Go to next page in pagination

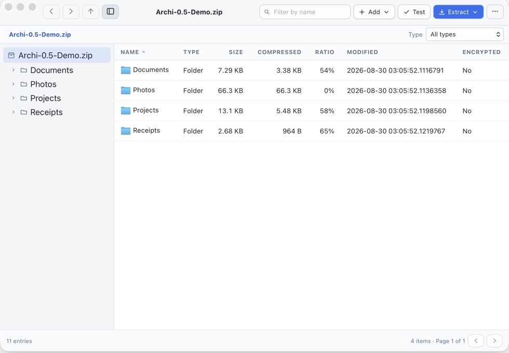(494, 341)
